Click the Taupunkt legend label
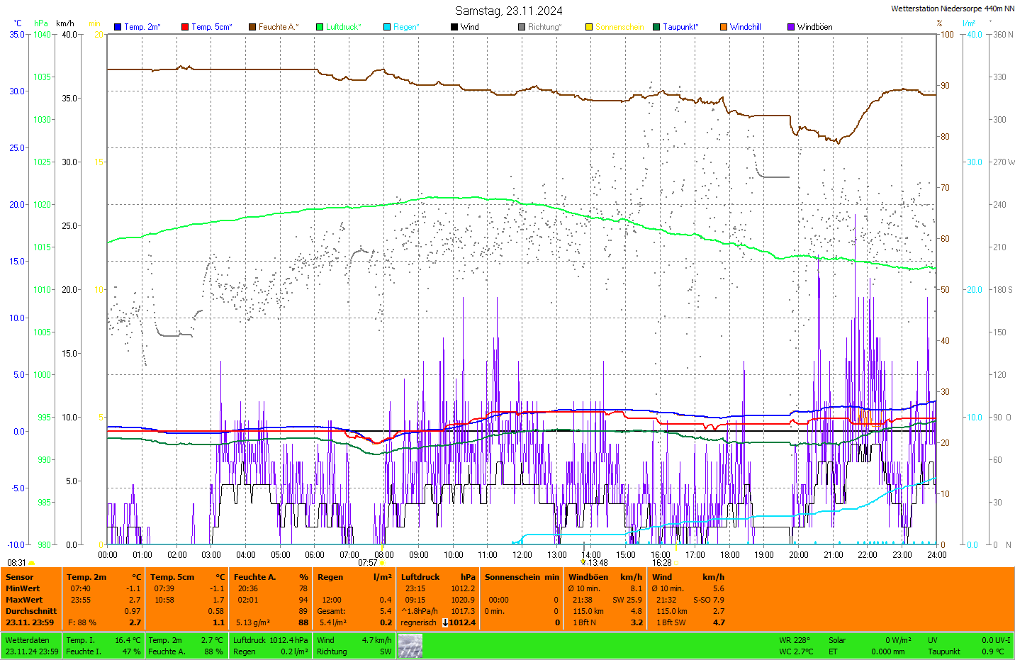The width and height of the screenshot is (1015, 660). point(680,27)
